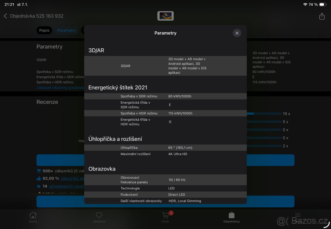Open Zobrazit všechny parametry link
331x229 pixels.
tap(57, 87)
